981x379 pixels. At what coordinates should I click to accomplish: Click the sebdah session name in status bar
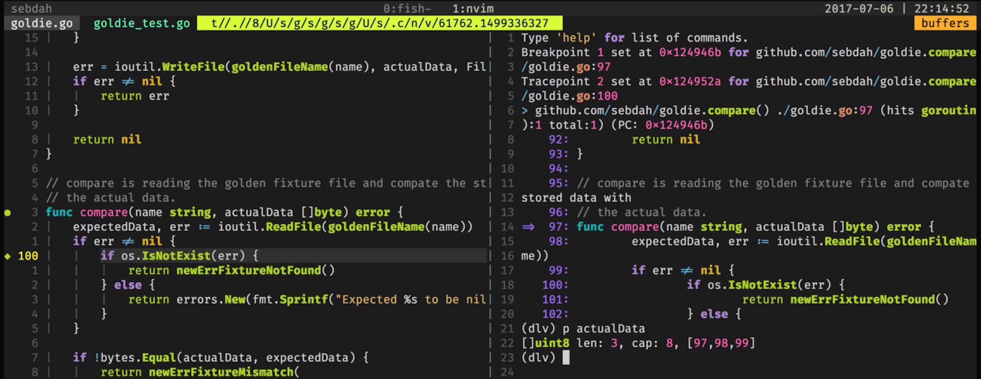click(x=31, y=9)
